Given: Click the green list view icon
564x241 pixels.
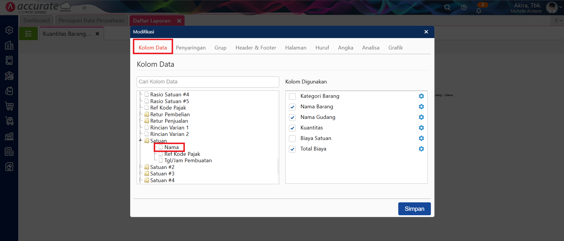Looking at the screenshot, I should (28, 34).
